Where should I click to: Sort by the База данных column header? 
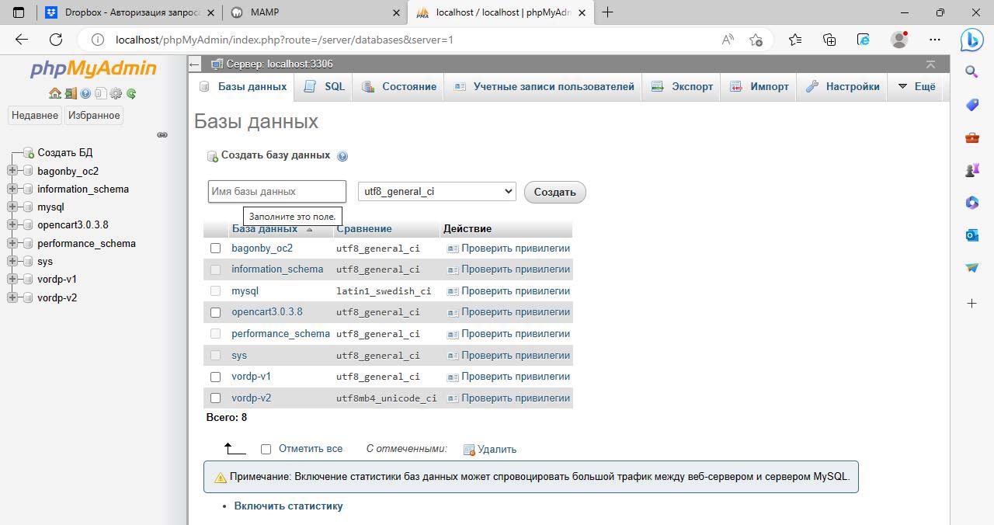(265, 229)
